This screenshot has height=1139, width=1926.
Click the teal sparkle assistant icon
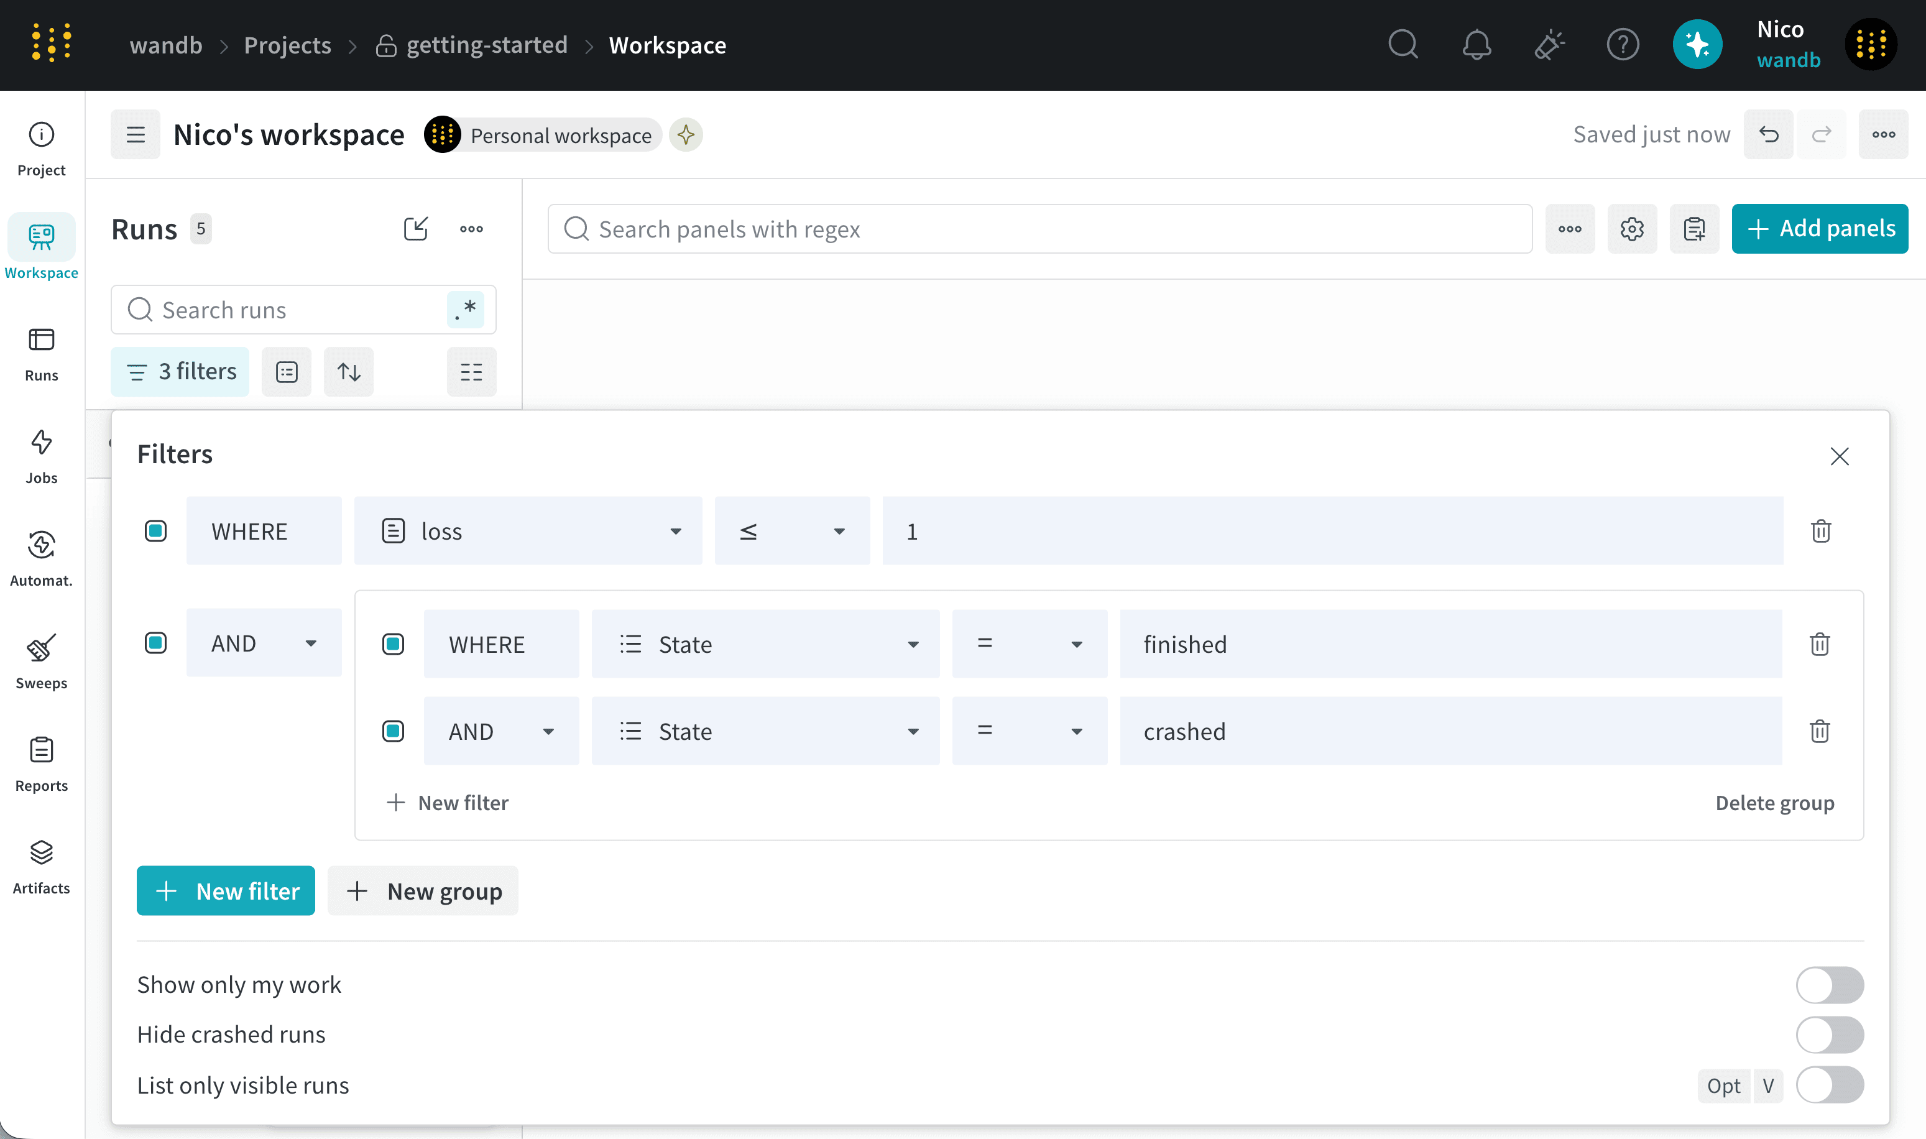tap(1697, 45)
